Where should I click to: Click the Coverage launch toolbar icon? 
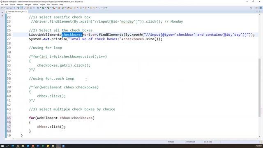[x=48, y=8]
